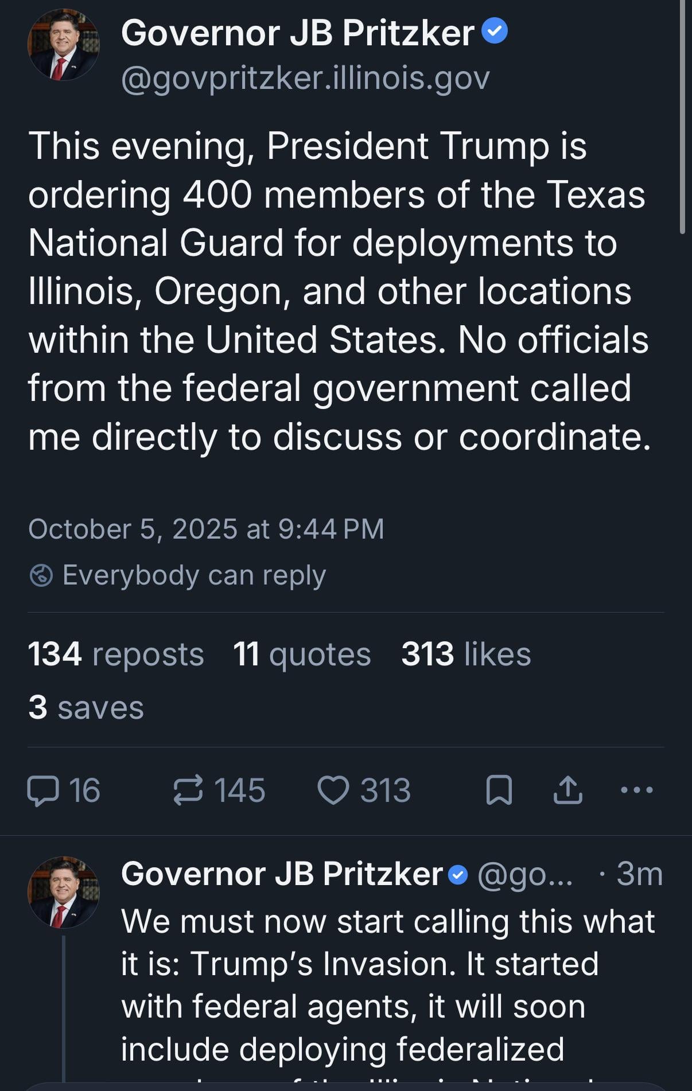The height and width of the screenshot is (1091, 692).
Task: Tap the repost arrows icon
Action: (x=188, y=790)
